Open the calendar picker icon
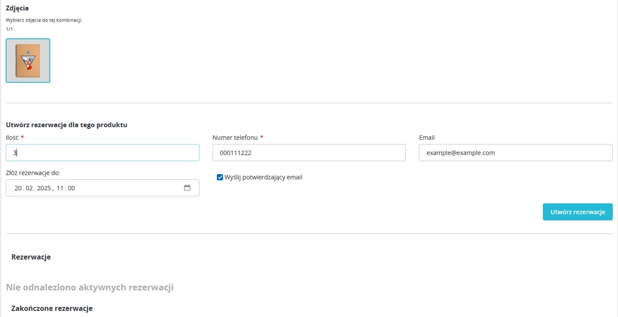Viewport: 618px width, 317px height. click(x=187, y=188)
